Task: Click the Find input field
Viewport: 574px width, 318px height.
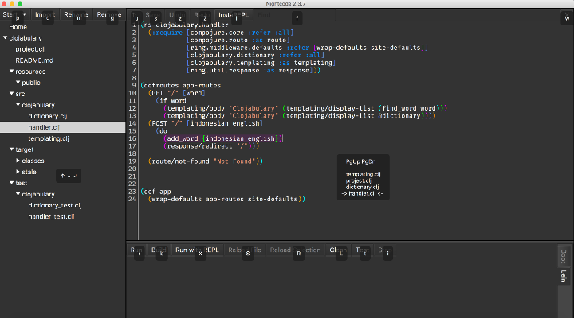Action: coord(294,15)
